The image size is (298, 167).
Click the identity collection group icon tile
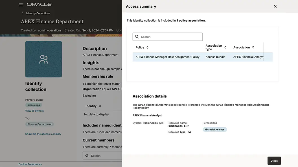43,59
